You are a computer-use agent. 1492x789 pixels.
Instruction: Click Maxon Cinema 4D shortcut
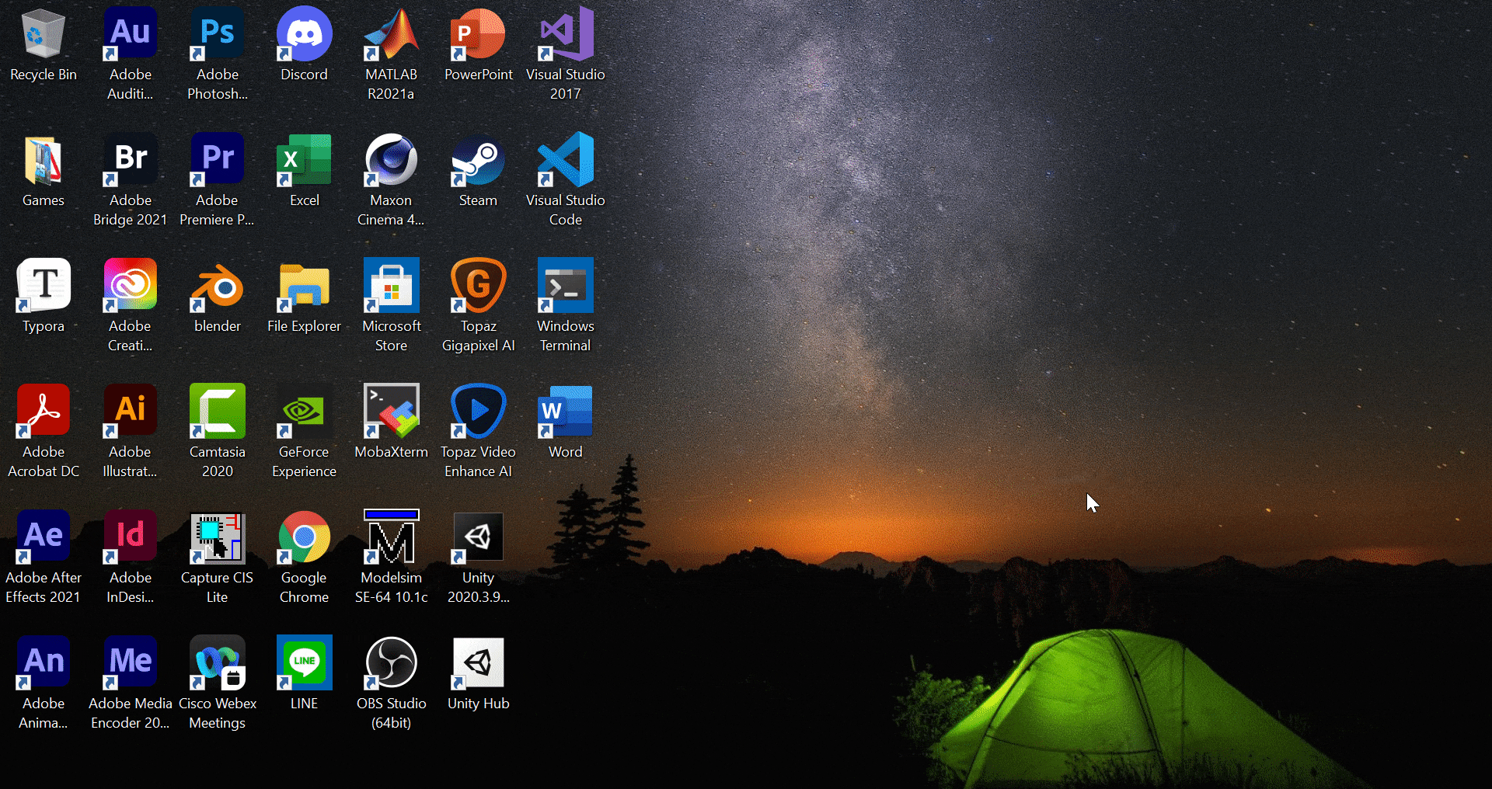tap(392, 160)
